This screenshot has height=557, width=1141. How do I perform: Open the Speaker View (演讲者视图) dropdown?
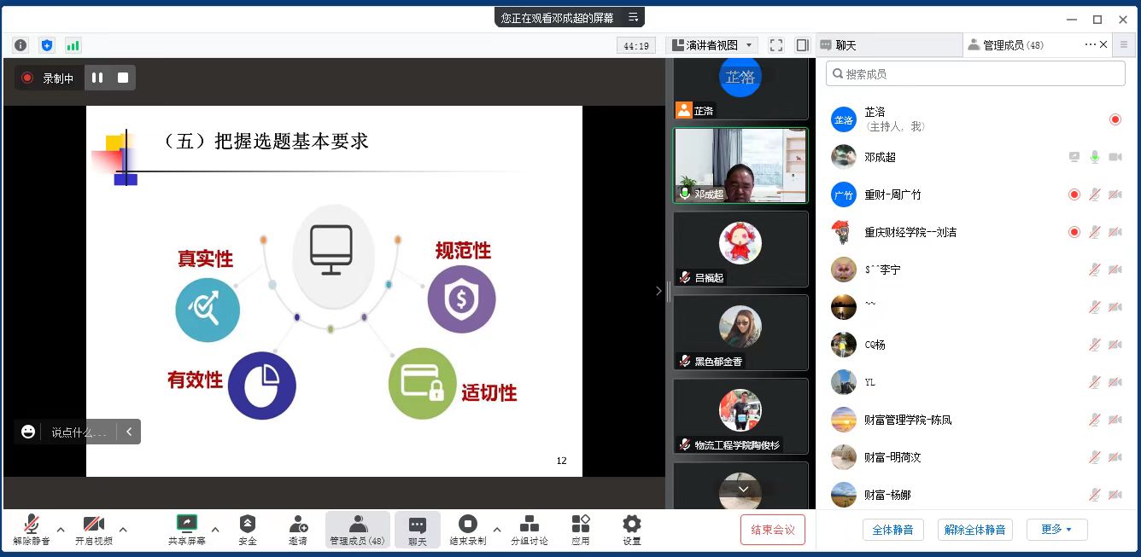tap(711, 45)
